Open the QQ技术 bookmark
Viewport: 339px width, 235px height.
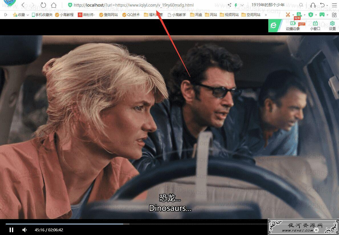coord(131,15)
